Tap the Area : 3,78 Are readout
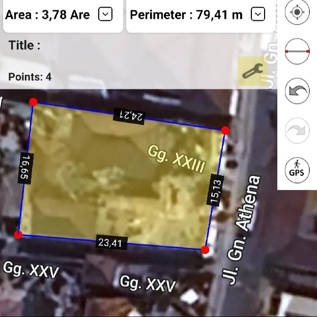Image resolution: width=317 pixels, height=317 pixels. pos(47,15)
